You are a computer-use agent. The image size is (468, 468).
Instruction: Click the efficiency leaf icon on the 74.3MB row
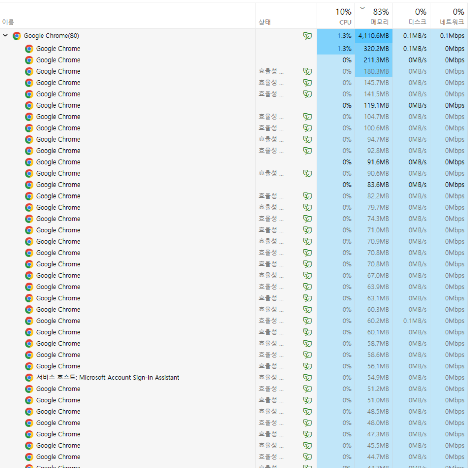[308, 219]
